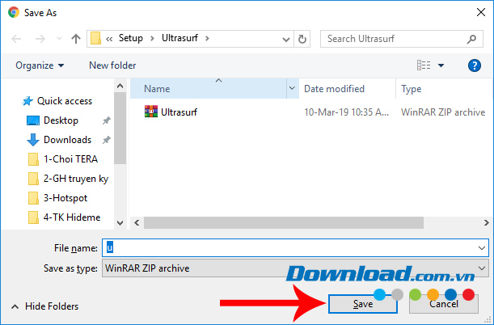This screenshot has height=325, width=494.
Task: Create a New folder
Action: pyautogui.click(x=112, y=65)
